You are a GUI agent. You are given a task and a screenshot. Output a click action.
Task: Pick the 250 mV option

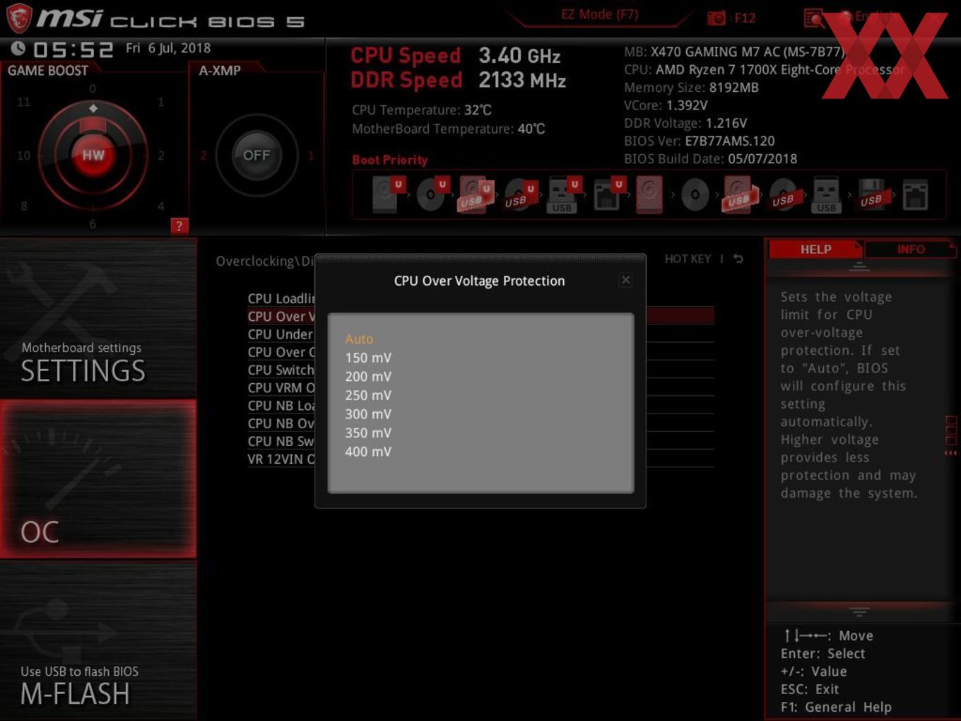[x=368, y=395]
